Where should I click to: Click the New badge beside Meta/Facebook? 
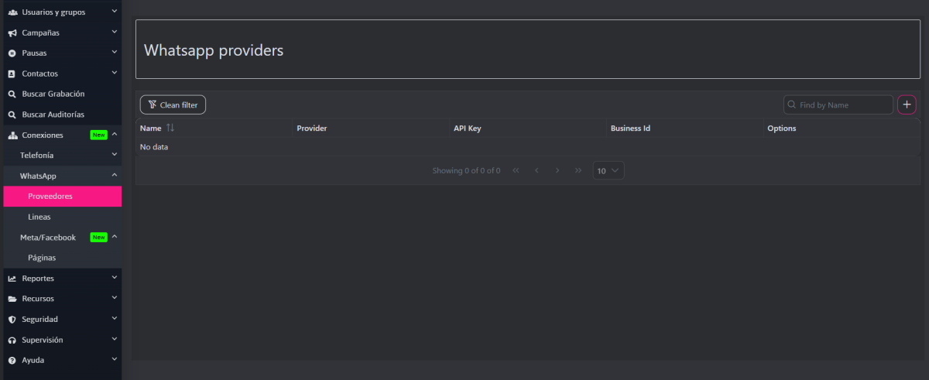[x=98, y=237]
